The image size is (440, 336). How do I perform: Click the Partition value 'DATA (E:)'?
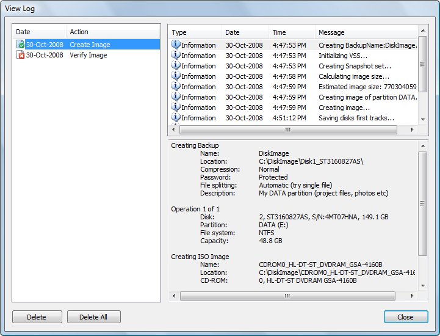273,225
